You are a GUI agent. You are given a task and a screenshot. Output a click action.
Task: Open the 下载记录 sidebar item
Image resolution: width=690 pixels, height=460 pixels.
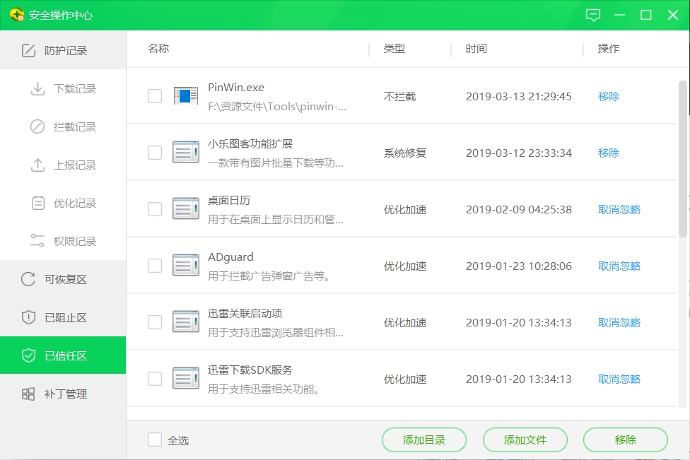[x=63, y=89]
